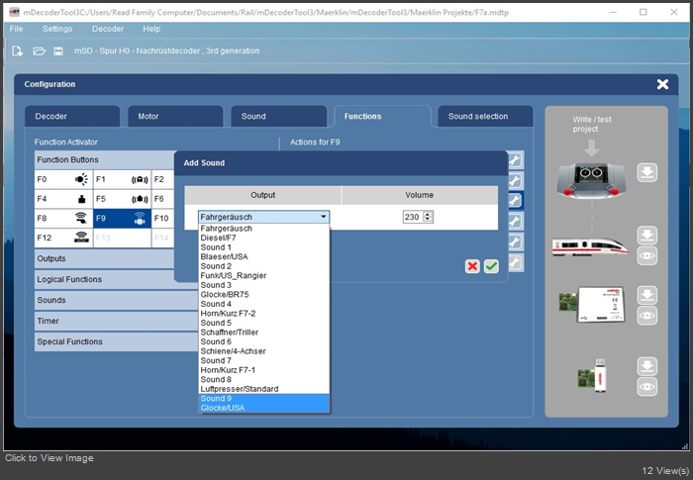This screenshot has height=480, width=693.
Task: Choose Schiene/4-Achser from the list
Action: pyautogui.click(x=264, y=351)
